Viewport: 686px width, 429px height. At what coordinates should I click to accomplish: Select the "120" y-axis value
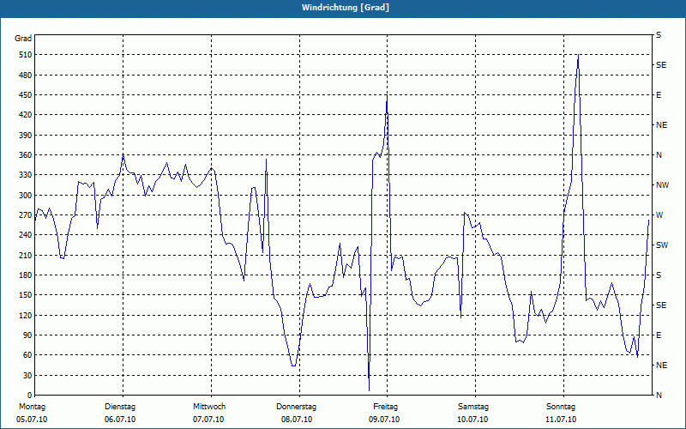click(x=26, y=315)
